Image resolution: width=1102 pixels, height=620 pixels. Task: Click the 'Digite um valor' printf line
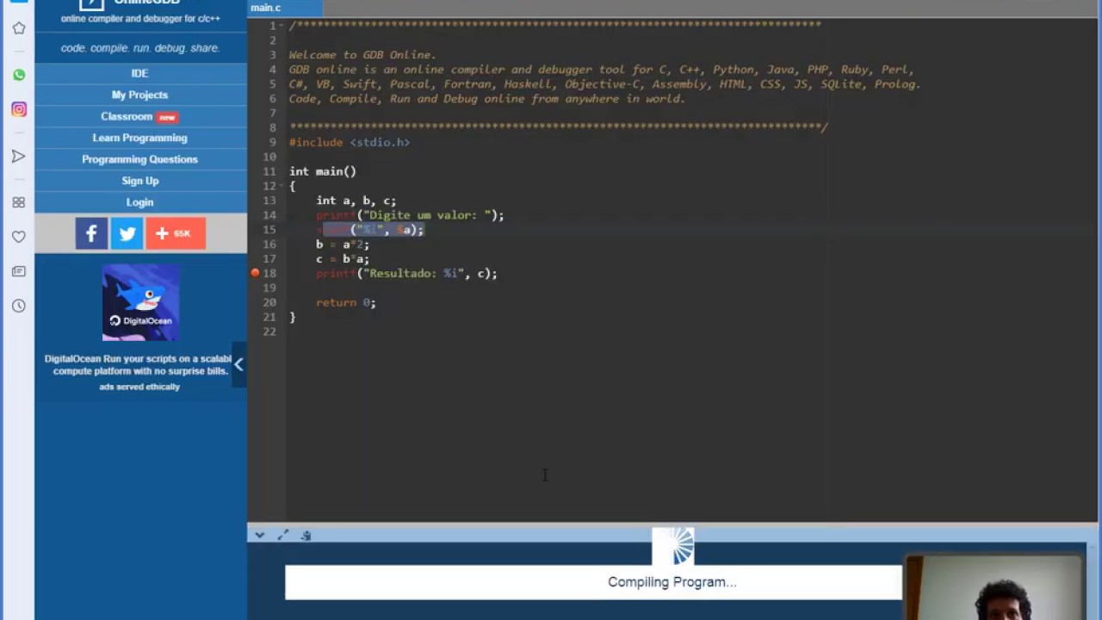(x=410, y=215)
